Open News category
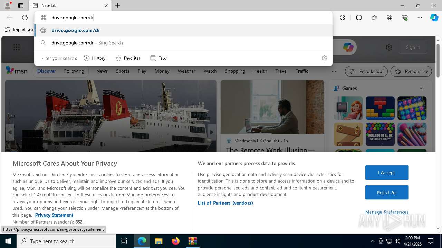442x248 pixels. tap(102, 71)
